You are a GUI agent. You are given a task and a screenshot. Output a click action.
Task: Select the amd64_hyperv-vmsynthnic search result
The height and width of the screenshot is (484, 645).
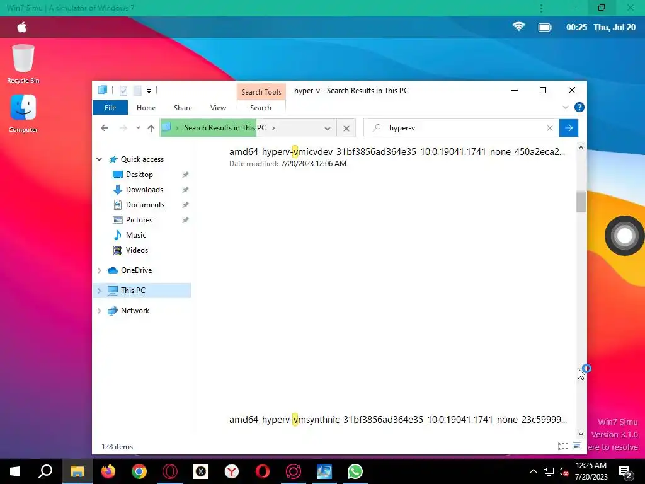pyautogui.click(x=398, y=420)
